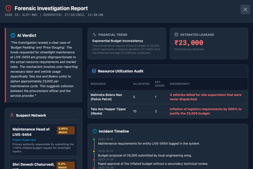Select the red 2023-10-25 timeline marker
Screen dimensions: 253x169
tap(94, 160)
